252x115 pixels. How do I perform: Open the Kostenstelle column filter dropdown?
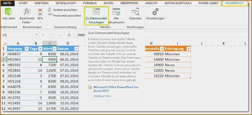(162, 49)
